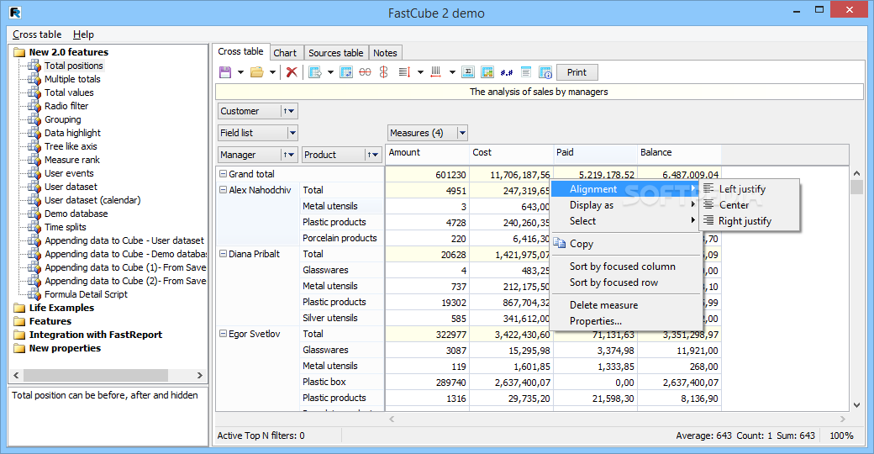Select Multiple totals tree item

(72, 79)
